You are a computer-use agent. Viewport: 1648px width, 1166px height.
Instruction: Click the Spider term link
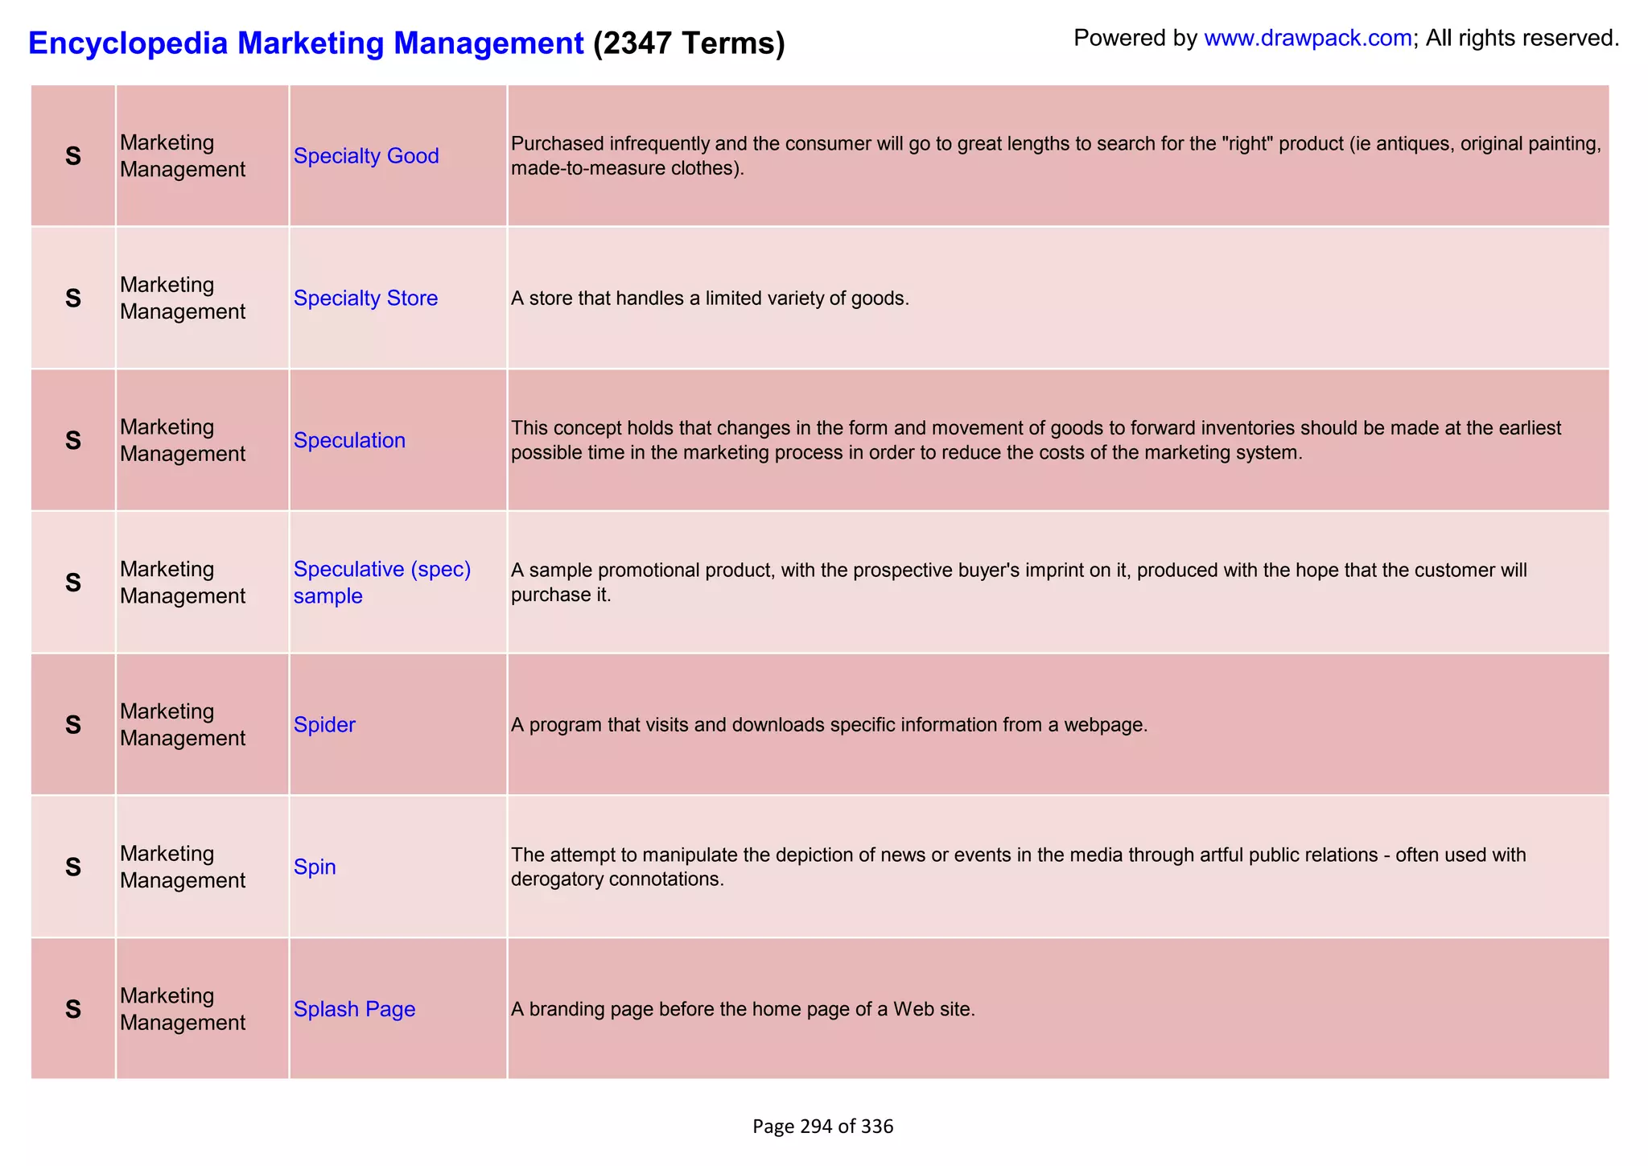tap(324, 724)
